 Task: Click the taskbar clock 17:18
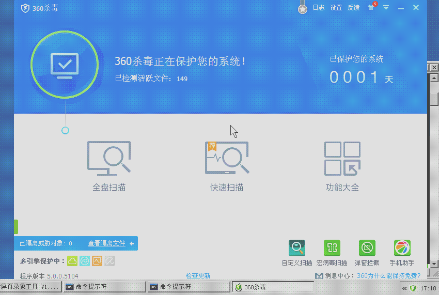[x=428, y=288]
